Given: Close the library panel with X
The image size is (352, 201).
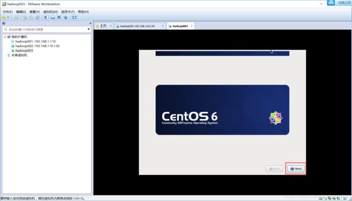Looking at the screenshot, I should click(90, 23).
